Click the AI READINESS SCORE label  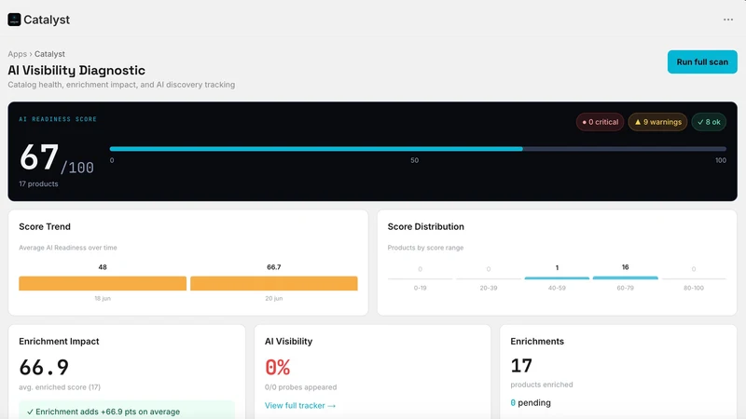58,119
